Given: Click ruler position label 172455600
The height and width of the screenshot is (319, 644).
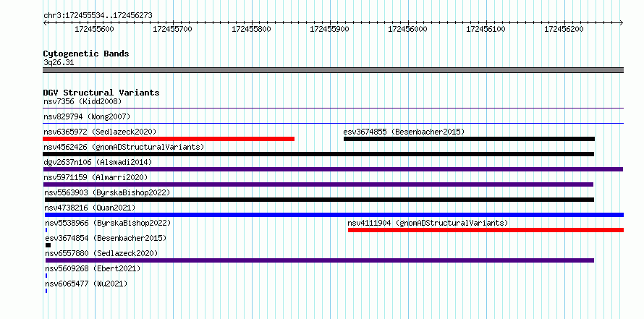Looking at the screenshot, I should point(95,29).
